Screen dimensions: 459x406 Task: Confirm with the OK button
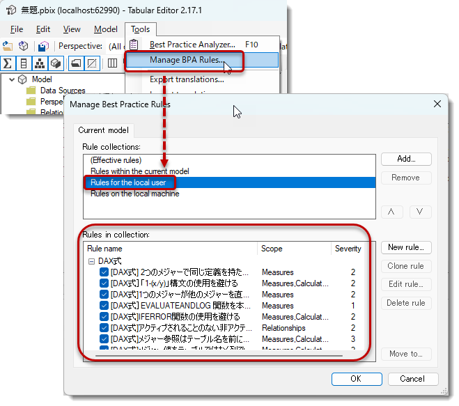pyautogui.click(x=357, y=379)
